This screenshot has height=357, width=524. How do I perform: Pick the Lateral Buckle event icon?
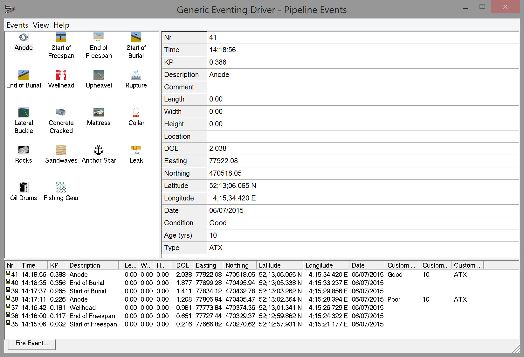coord(24,113)
